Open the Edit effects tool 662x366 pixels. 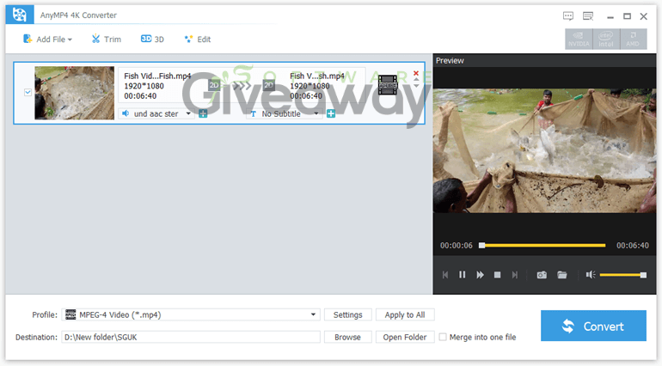(197, 40)
